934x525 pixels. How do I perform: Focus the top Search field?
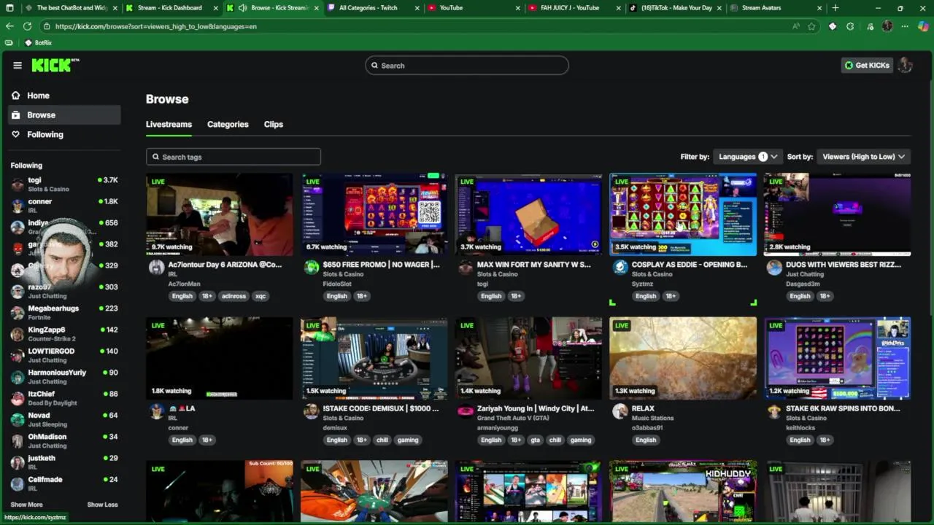pyautogui.click(x=467, y=65)
